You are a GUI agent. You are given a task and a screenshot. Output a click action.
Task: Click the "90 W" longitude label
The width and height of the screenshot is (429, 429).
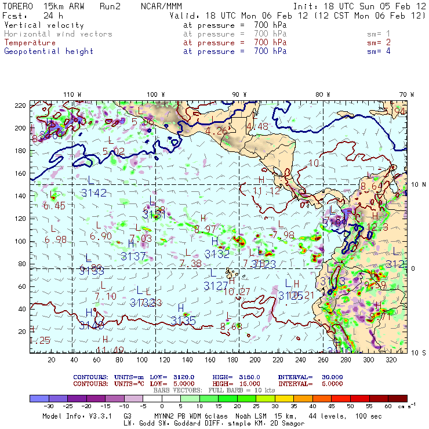tap(239, 94)
